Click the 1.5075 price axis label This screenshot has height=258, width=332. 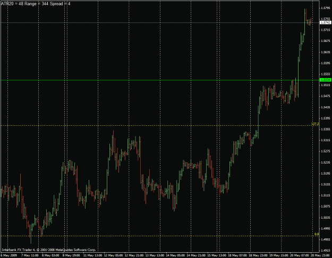(326, 207)
